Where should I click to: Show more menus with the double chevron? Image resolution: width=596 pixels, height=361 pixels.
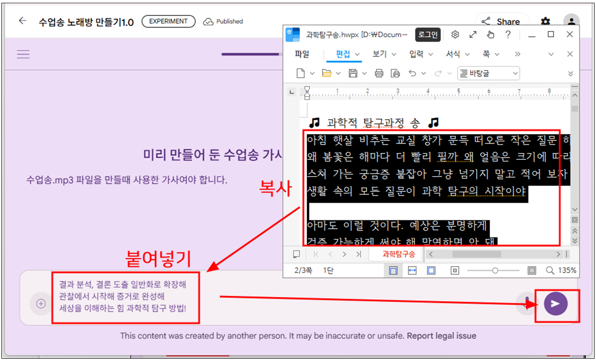click(x=517, y=54)
